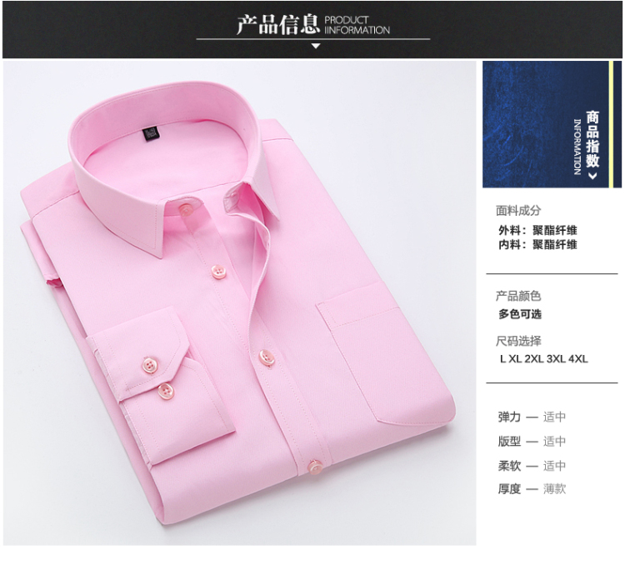Click the black collar label tag

click(x=150, y=133)
